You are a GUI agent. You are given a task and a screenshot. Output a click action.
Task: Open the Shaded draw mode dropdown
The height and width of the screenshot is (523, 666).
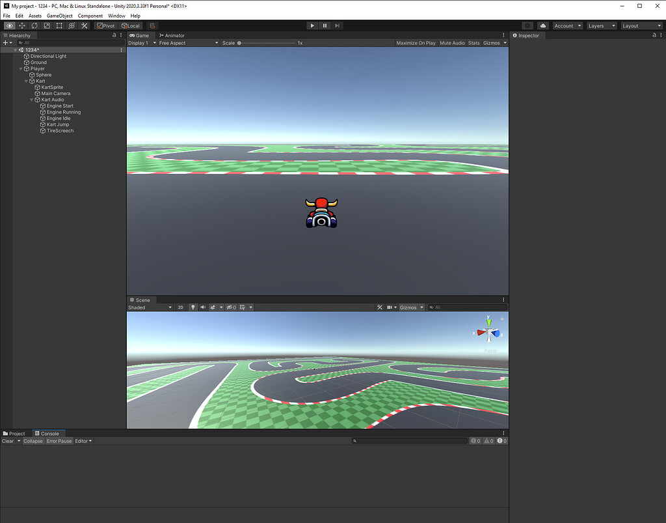click(150, 307)
